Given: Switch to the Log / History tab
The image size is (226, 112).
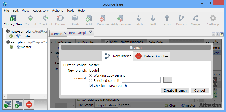Looking at the screenshot, I should tap(106, 105).
